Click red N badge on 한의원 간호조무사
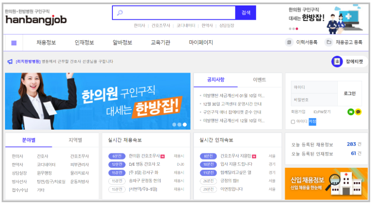 [x=162, y=156]
